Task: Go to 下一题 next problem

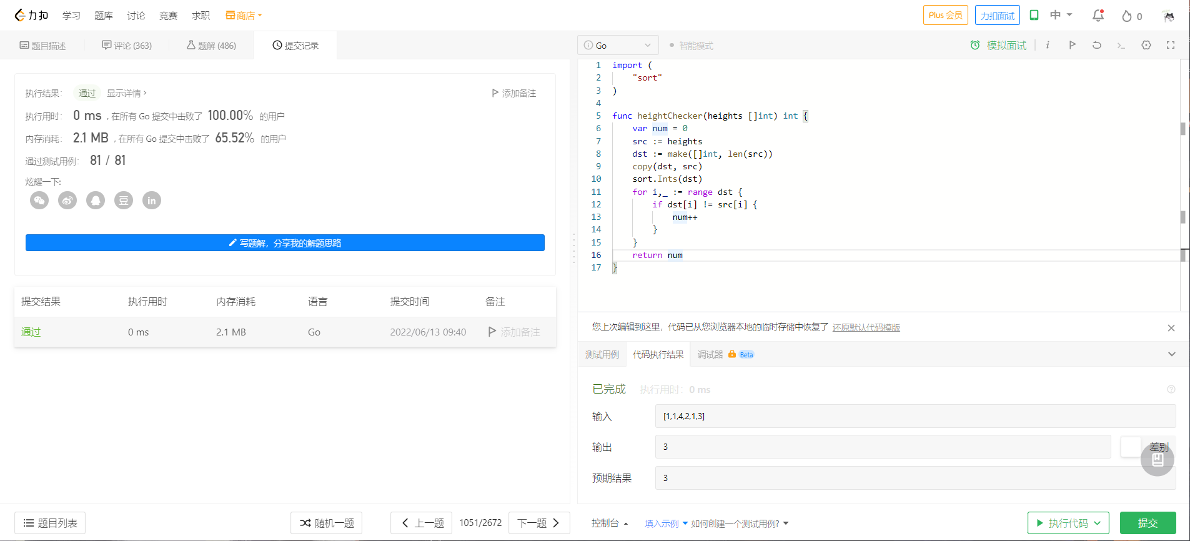Action: [x=539, y=523]
